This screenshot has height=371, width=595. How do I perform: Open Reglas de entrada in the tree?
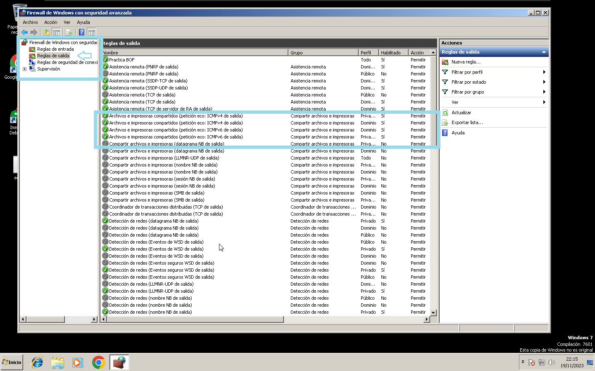point(55,49)
